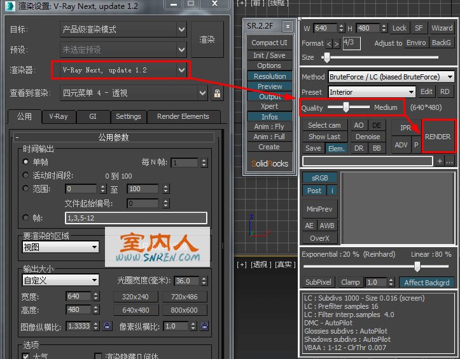Click the Size slider handle
Screen dimensions: 460x359
click(327, 57)
